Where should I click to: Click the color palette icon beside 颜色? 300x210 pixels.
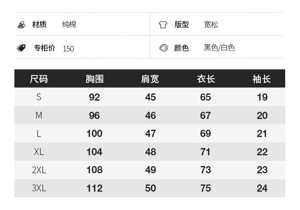164,48
